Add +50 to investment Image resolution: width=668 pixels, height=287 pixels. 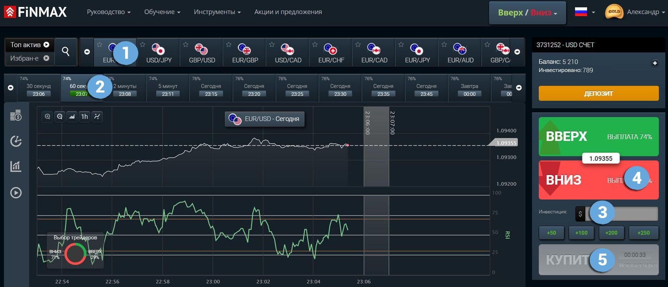[x=551, y=233]
